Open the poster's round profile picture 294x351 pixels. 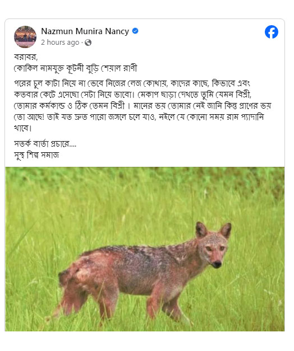click(x=25, y=37)
